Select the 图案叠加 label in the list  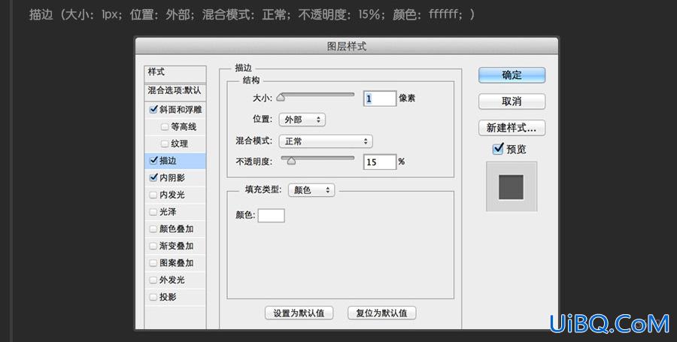[x=176, y=262]
